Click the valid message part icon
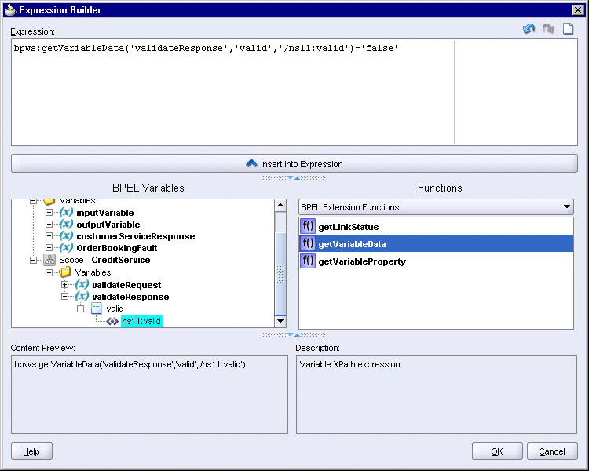589x471 pixels. point(97,309)
